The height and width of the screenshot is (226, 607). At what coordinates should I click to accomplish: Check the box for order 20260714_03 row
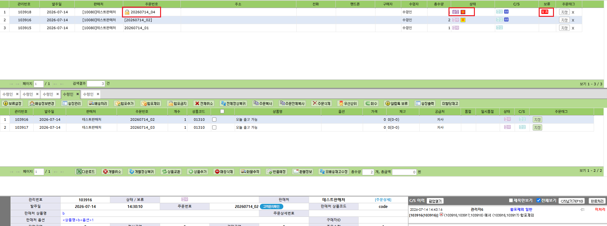(x=214, y=127)
